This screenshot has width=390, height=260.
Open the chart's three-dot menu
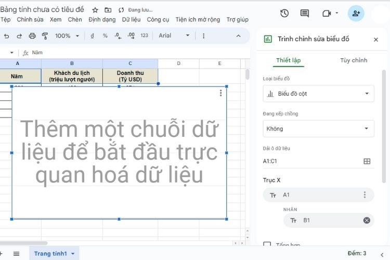click(x=220, y=93)
